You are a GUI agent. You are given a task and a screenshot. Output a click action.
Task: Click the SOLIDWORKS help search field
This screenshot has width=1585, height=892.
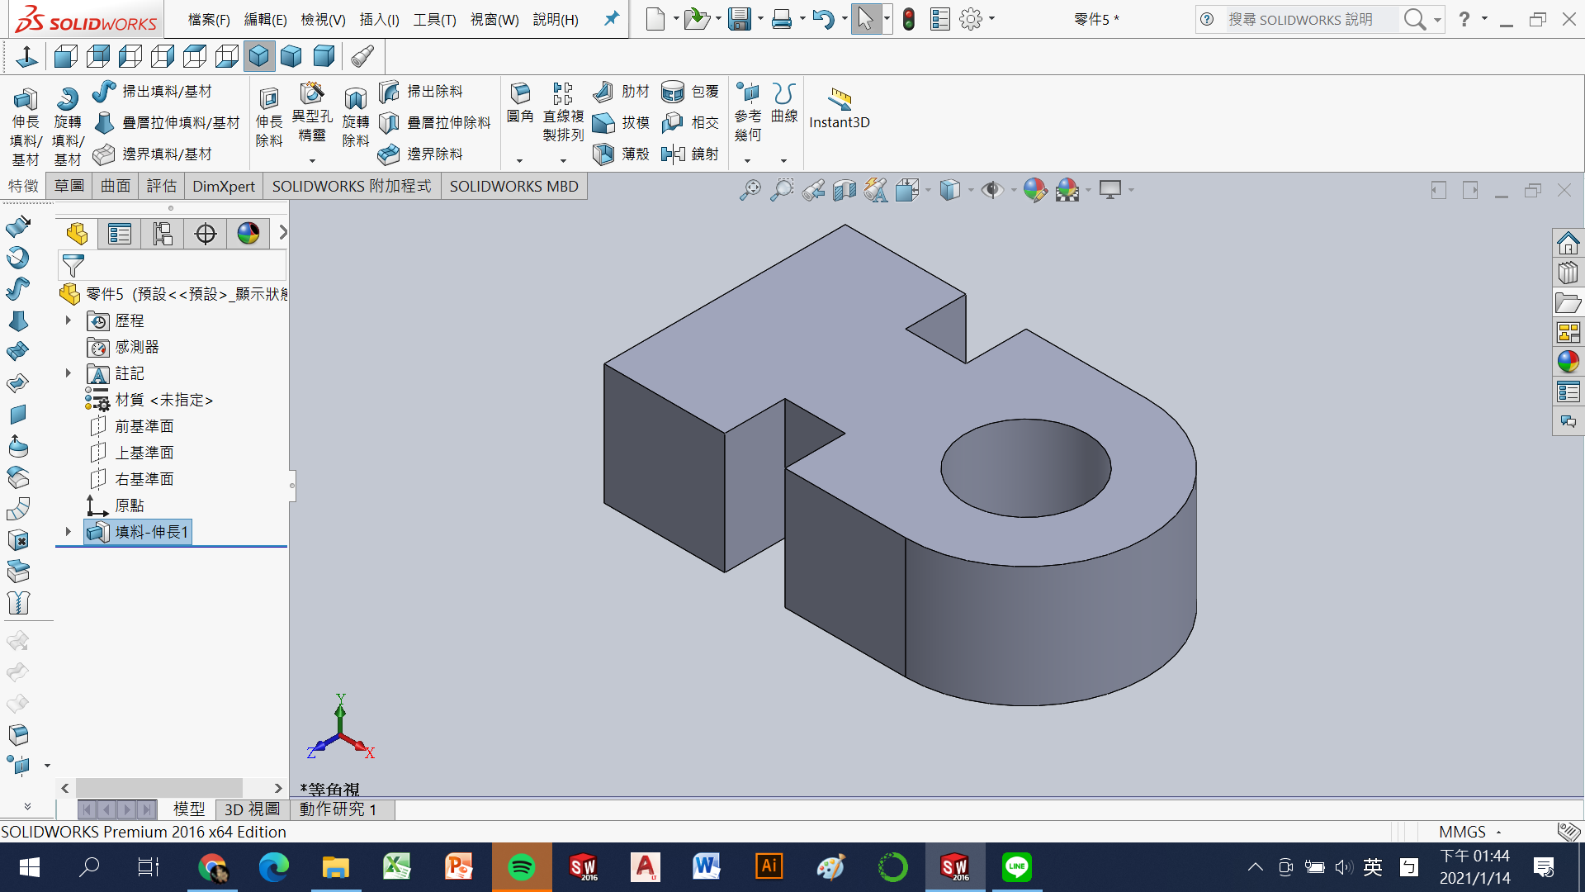pos(1304,19)
